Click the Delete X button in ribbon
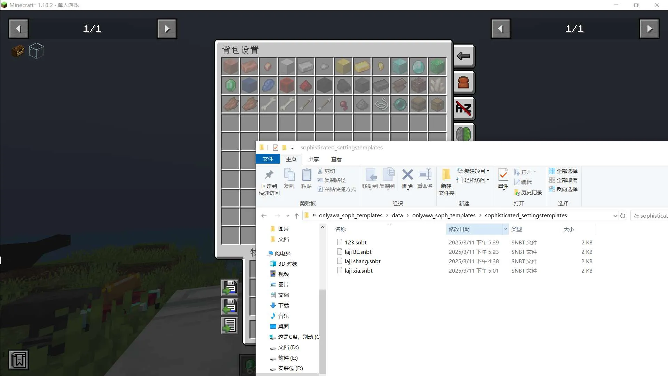668x376 pixels. click(407, 179)
